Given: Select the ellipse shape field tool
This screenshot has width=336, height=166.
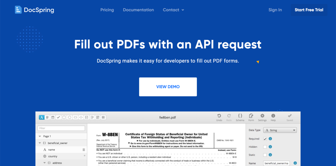Looking at the screenshot, I should (81, 117).
